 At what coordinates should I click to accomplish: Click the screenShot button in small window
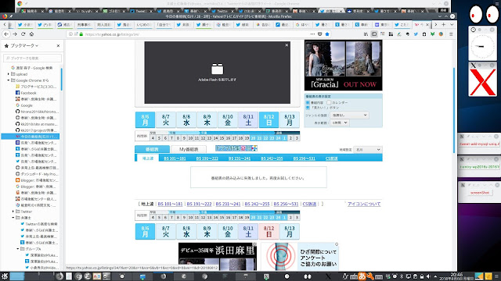(x=480, y=193)
